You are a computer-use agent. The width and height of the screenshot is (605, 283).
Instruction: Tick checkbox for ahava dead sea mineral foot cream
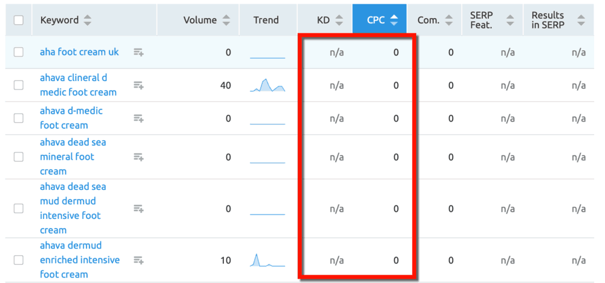19,157
